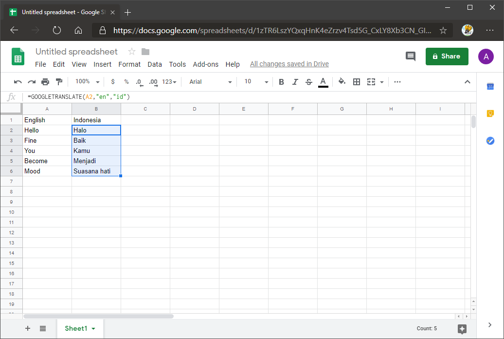Open Google Keep side panel
This screenshot has width=504, height=339.
click(490, 113)
